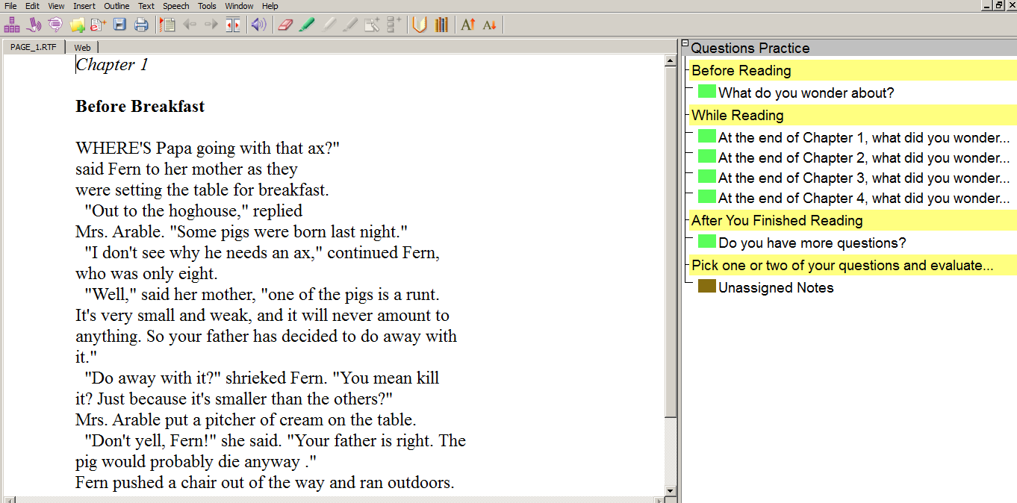Click the second gray highlighter icon
1017x503 pixels.
(350, 25)
